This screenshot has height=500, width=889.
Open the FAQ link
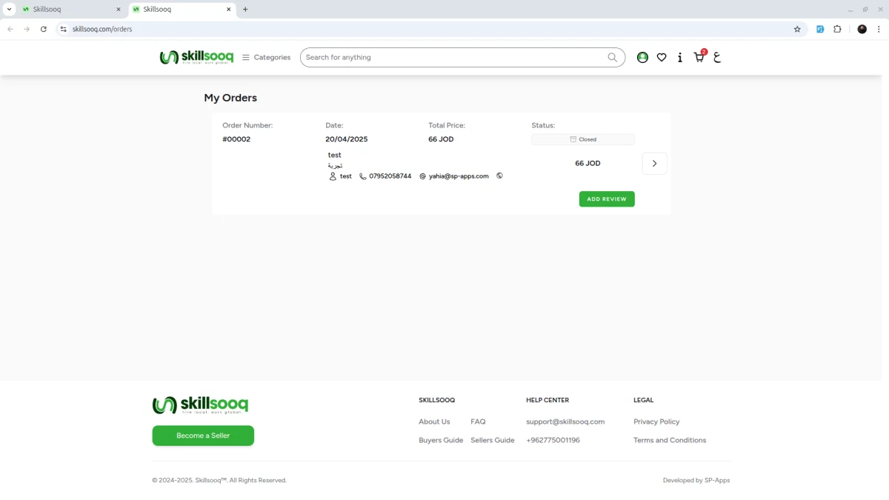point(478,421)
